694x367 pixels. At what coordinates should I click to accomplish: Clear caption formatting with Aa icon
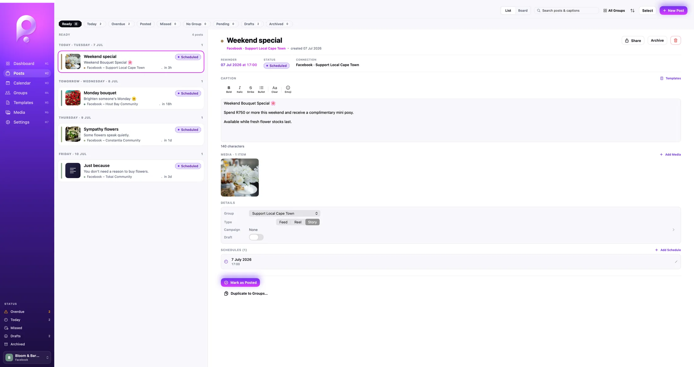pos(275,89)
